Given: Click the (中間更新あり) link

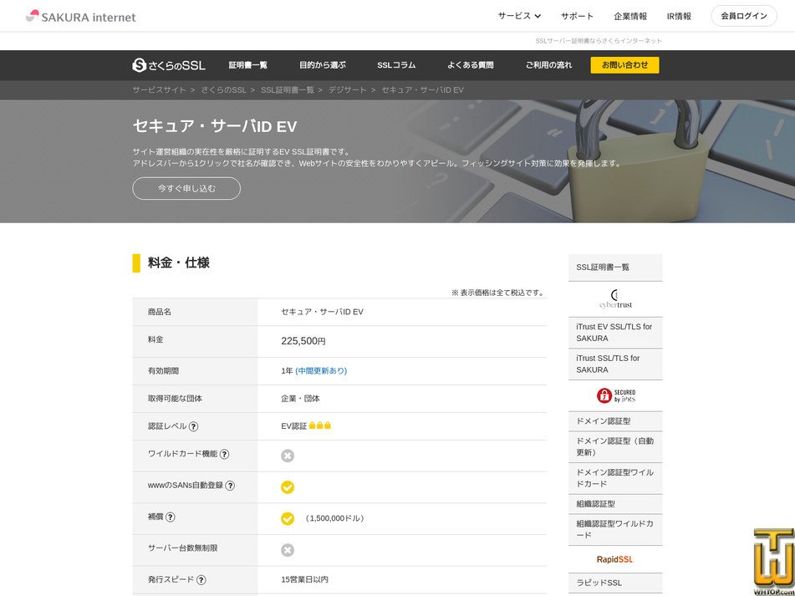Looking at the screenshot, I should click(321, 370).
